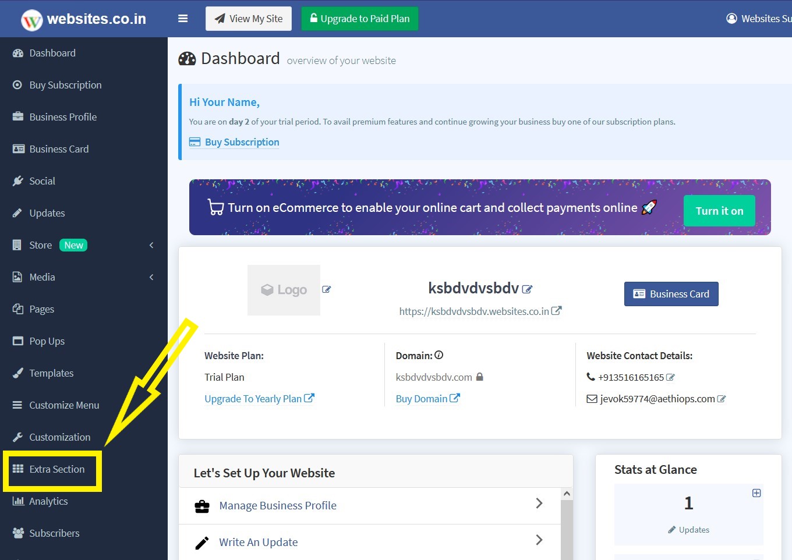The height and width of the screenshot is (560, 792).
Task: Click the View My Site button
Action: [249, 19]
